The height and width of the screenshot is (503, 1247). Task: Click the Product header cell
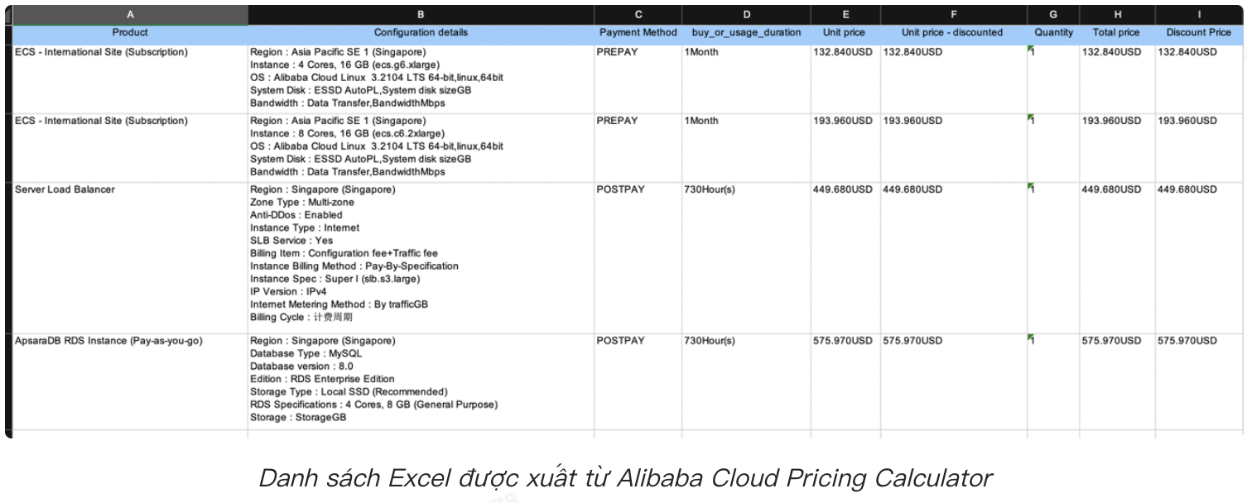(130, 32)
